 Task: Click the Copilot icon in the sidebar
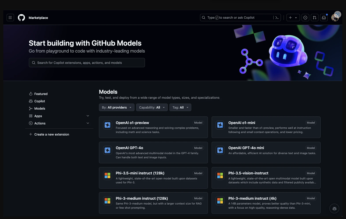point(31,101)
